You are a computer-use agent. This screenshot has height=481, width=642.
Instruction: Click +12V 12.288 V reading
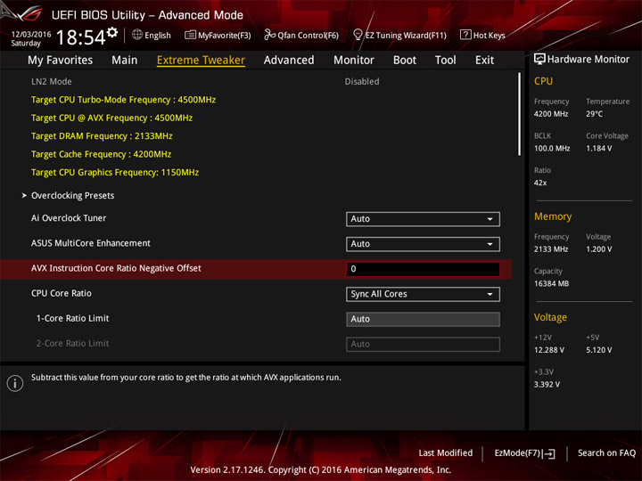548,350
